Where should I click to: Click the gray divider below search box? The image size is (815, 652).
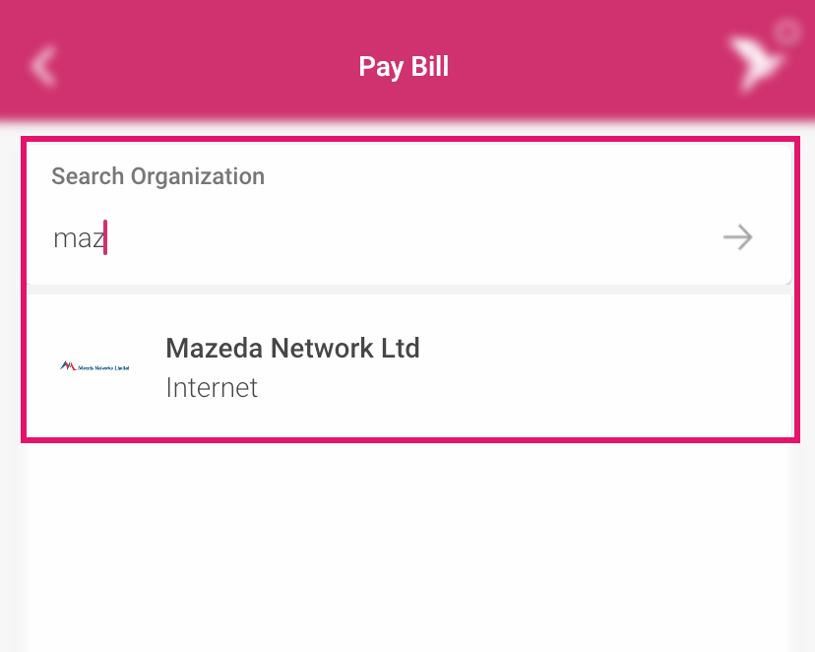click(408, 290)
